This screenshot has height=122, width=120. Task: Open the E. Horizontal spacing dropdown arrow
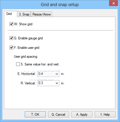(x=57, y=74)
